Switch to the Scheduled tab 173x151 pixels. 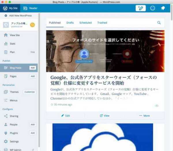(x=85, y=23)
